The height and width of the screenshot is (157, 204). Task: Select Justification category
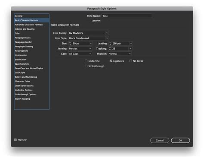coord(31,60)
